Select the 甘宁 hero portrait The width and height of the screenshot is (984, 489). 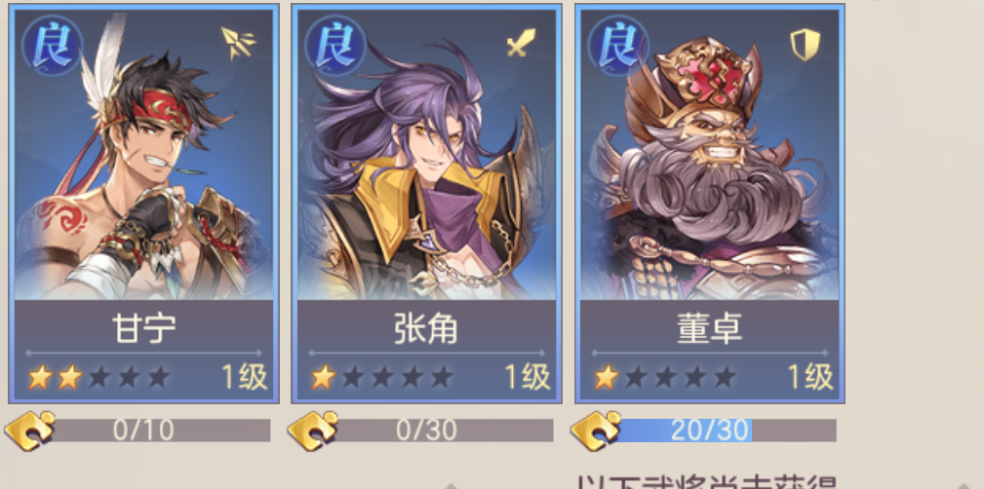143,155
